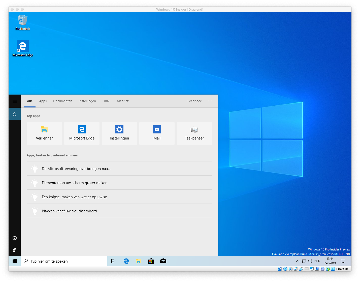Expand the hamburger menu in search panel
Viewport: 360px width, 282px height.
coord(15,102)
